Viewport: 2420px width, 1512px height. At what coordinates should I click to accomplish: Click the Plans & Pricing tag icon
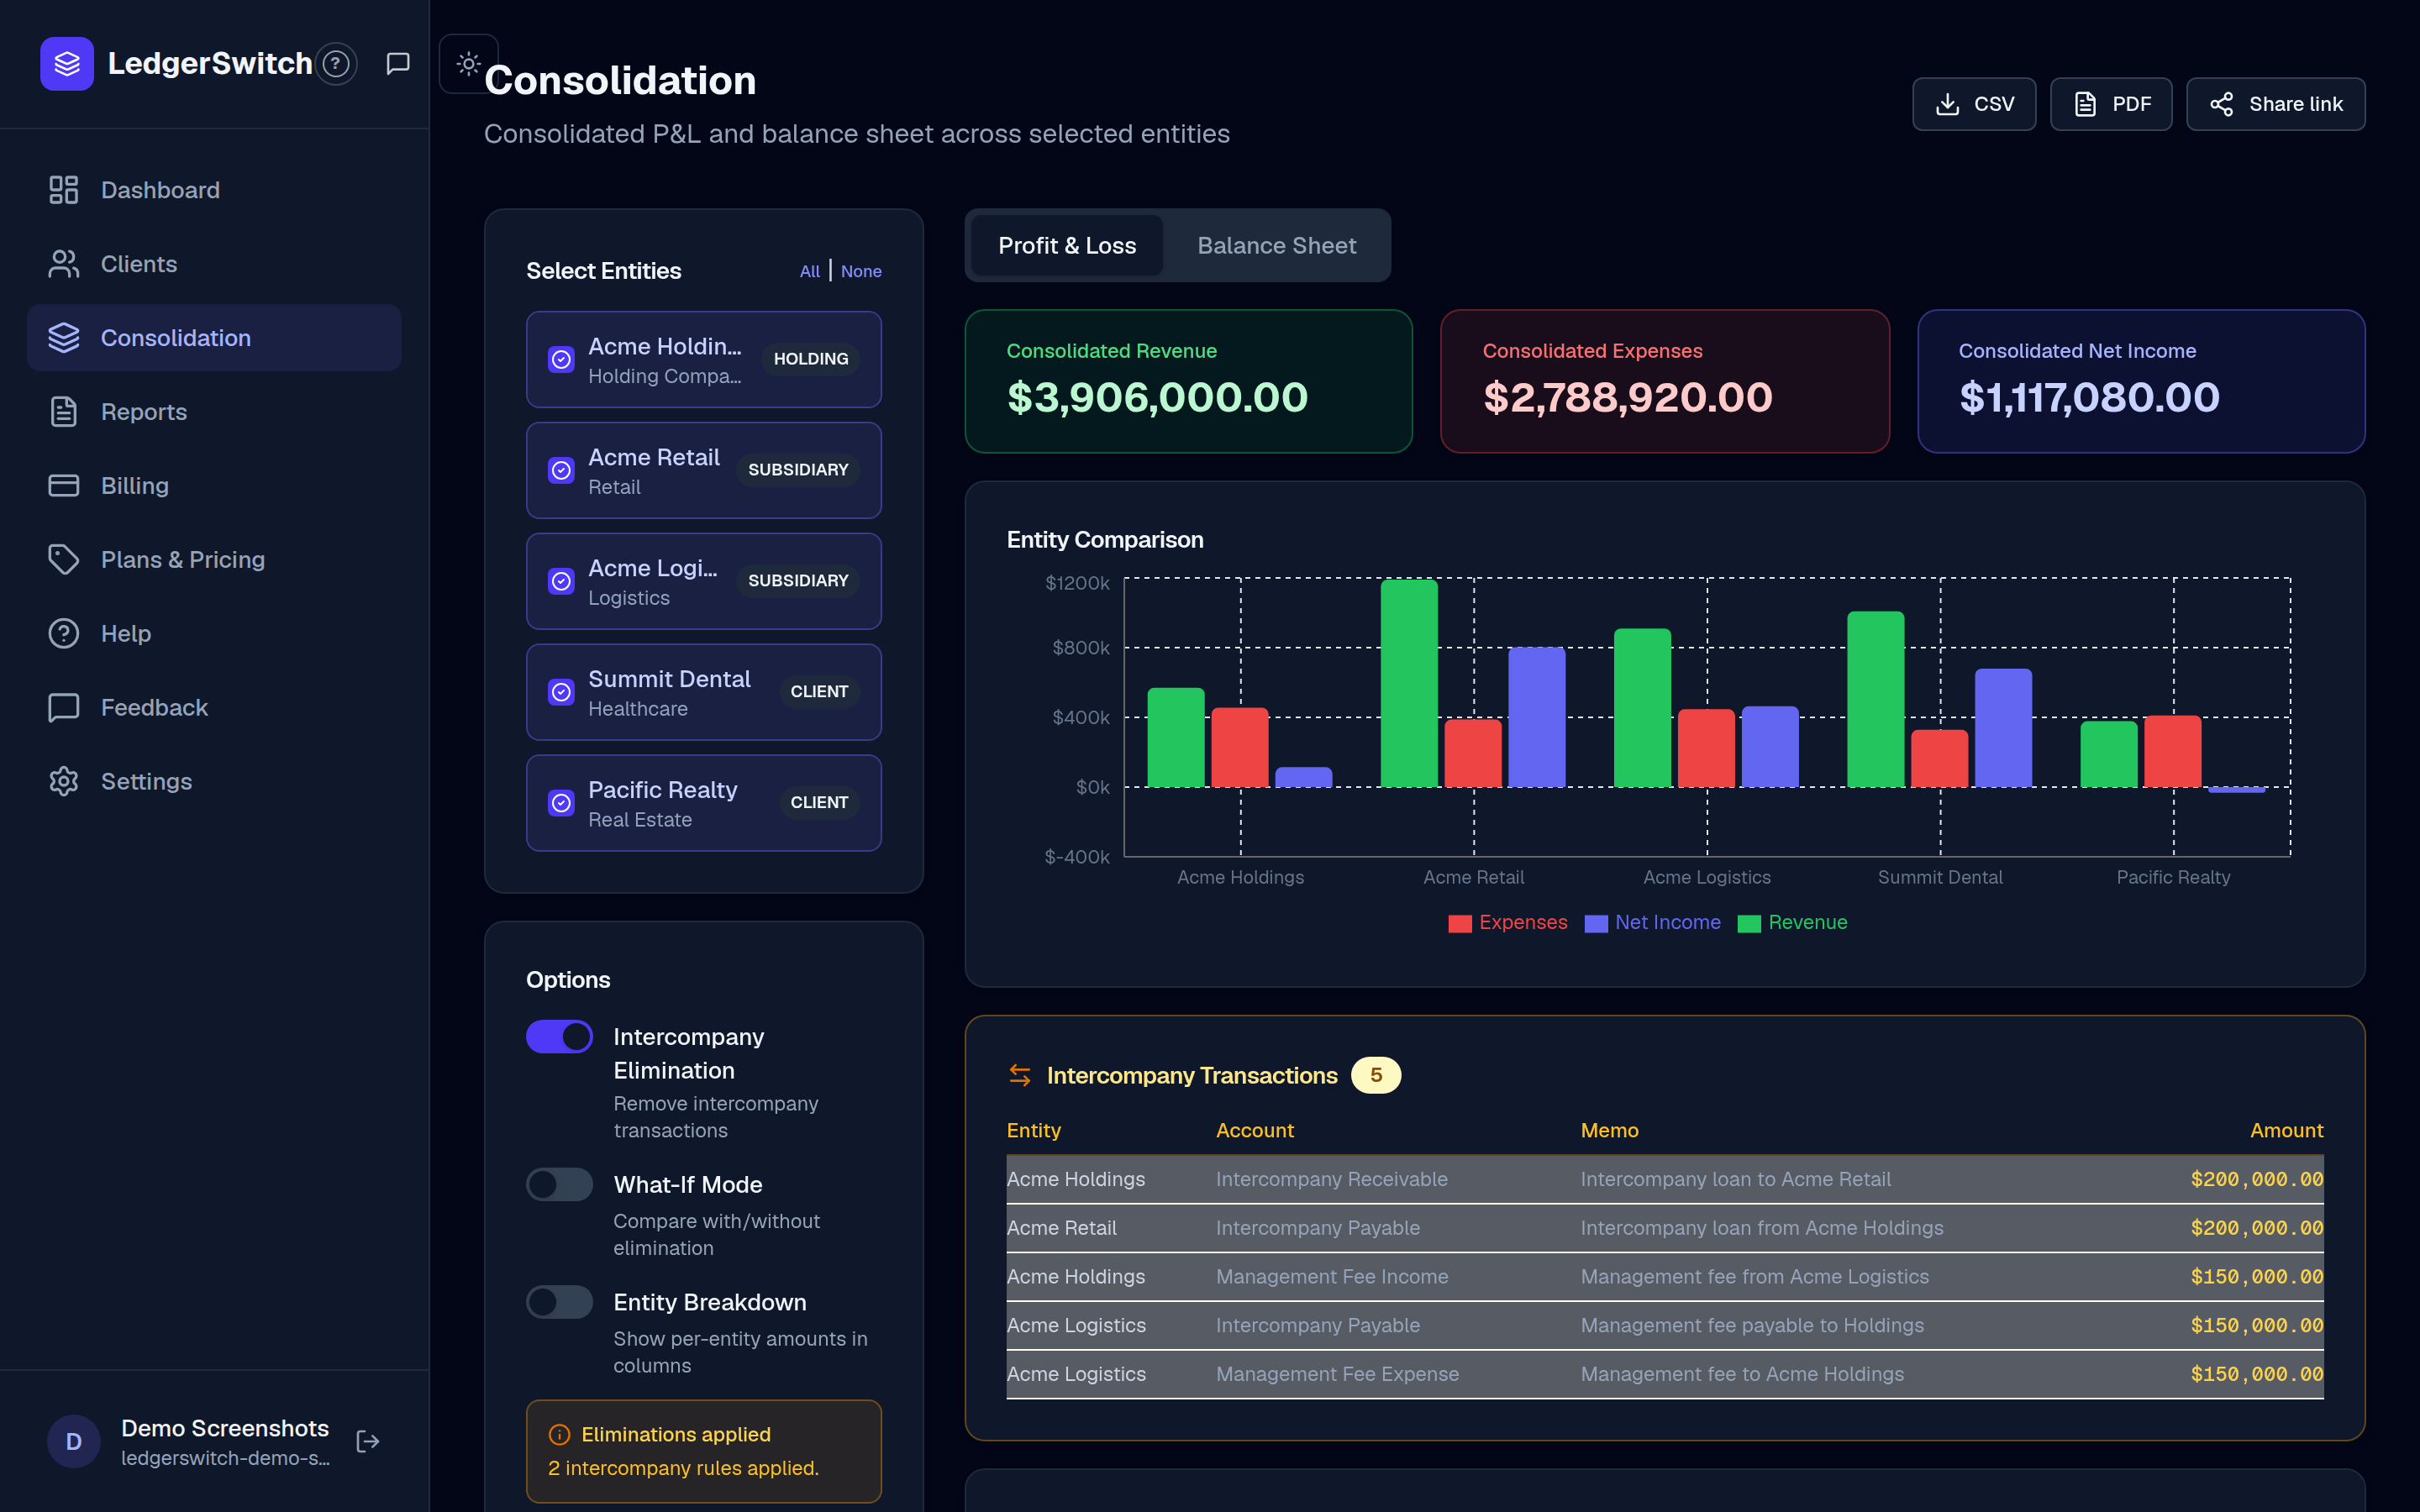click(64, 560)
